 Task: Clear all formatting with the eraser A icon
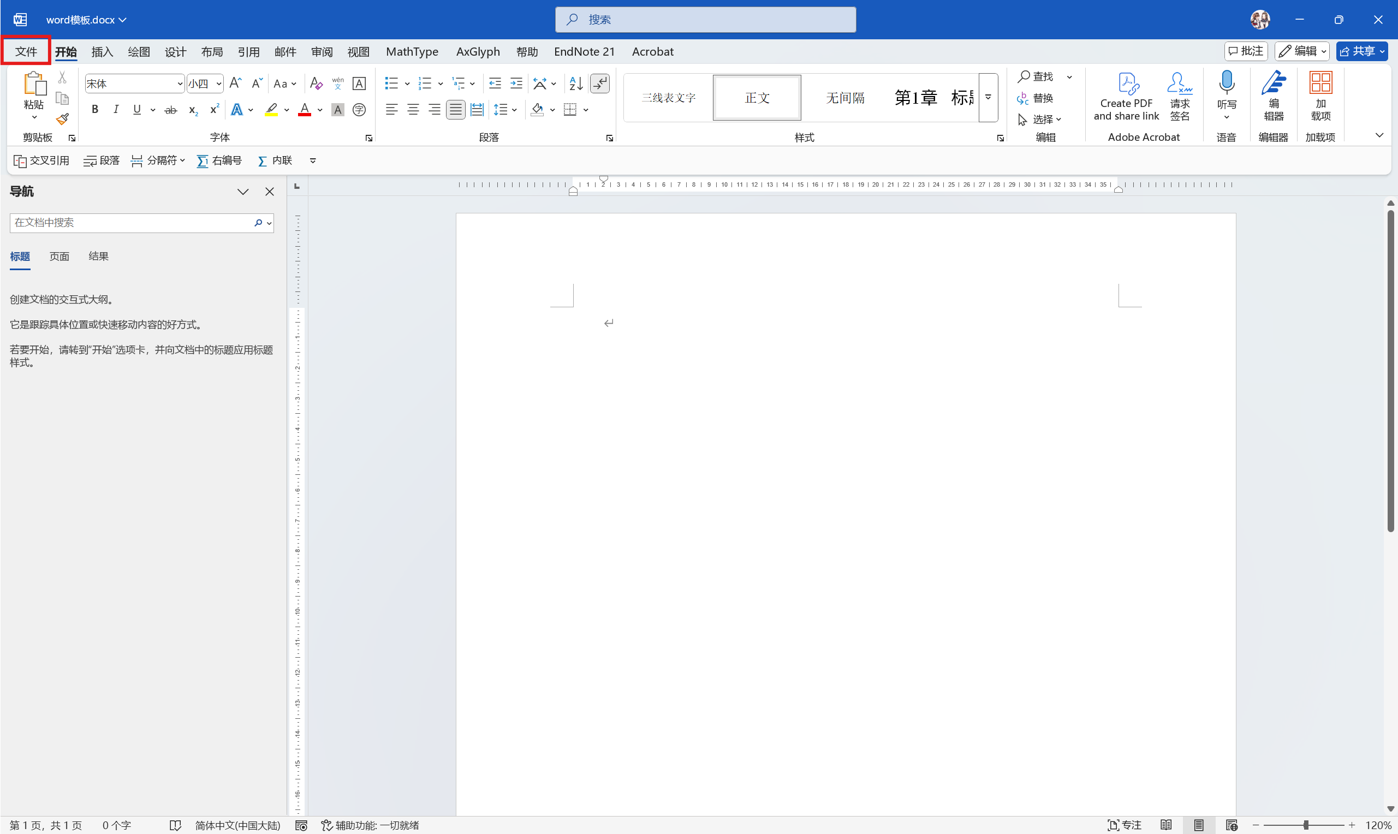tap(317, 83)
